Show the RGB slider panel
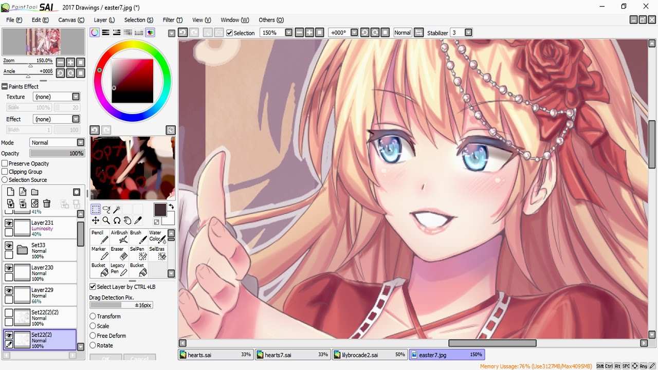 [105, 32]
